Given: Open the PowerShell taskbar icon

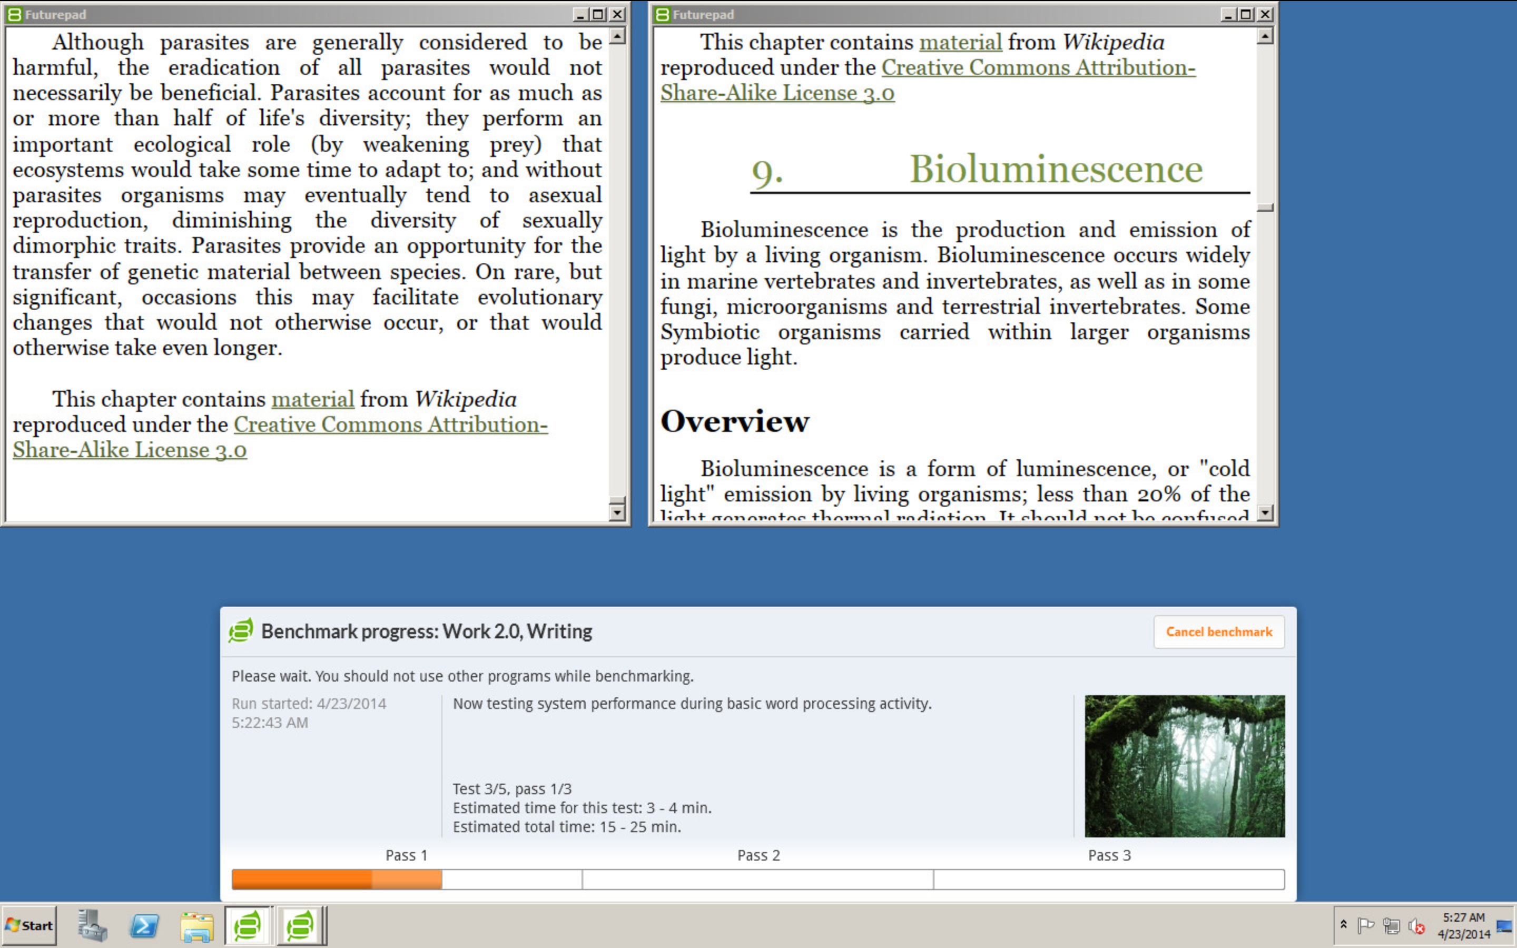Looking at the screenshot, I should pos(144,925).
